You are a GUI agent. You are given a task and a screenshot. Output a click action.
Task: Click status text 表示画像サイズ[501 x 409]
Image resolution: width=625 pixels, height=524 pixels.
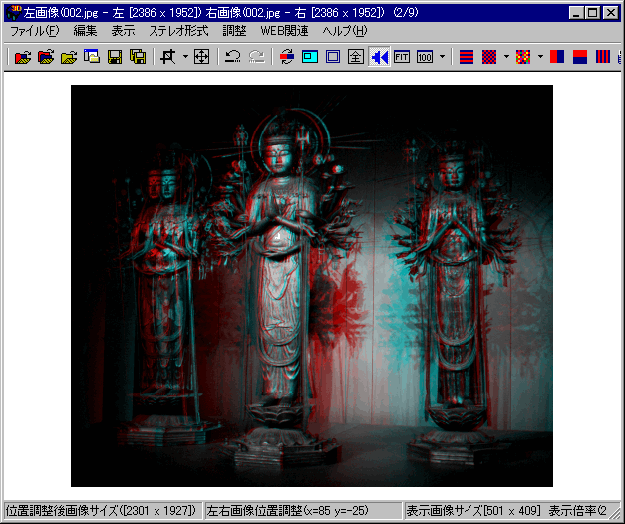tap(473, 511)
